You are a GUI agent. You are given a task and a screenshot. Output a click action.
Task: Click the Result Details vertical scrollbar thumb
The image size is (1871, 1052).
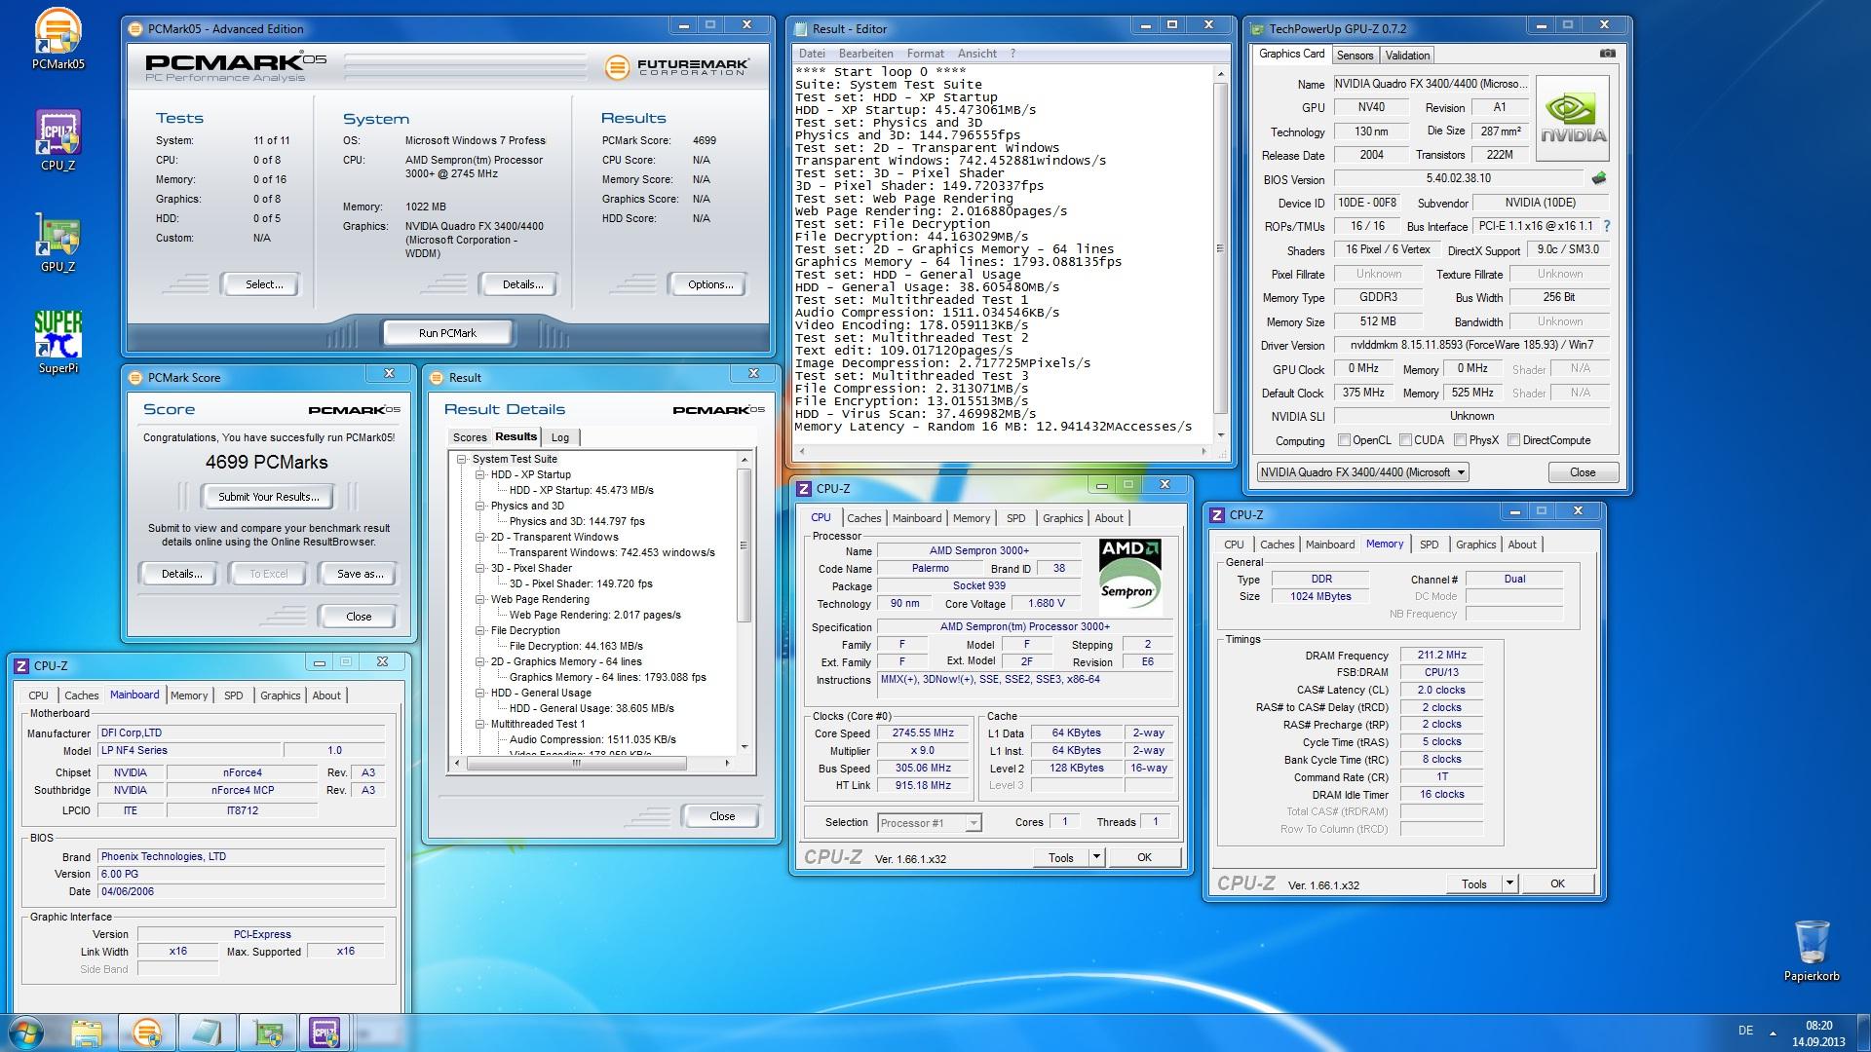click(x=745, y=545)
